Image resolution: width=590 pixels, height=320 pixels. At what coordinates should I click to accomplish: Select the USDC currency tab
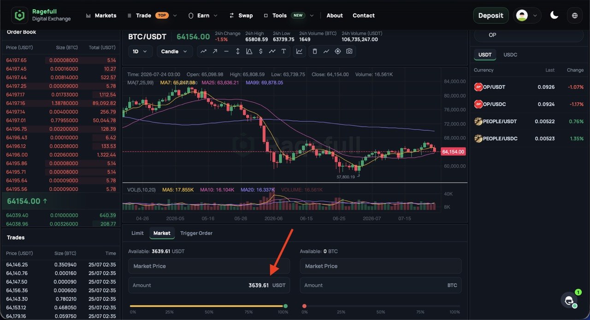coord(510,55)
